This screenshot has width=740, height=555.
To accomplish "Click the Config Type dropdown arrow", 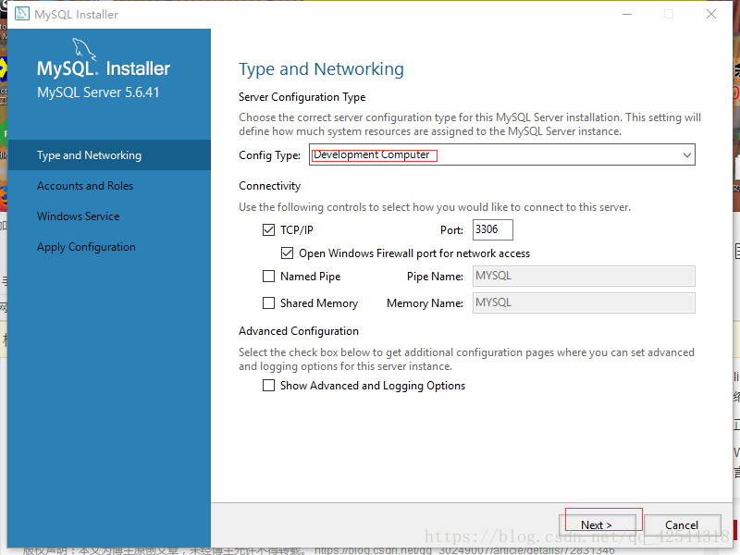I will click(686, 154).
